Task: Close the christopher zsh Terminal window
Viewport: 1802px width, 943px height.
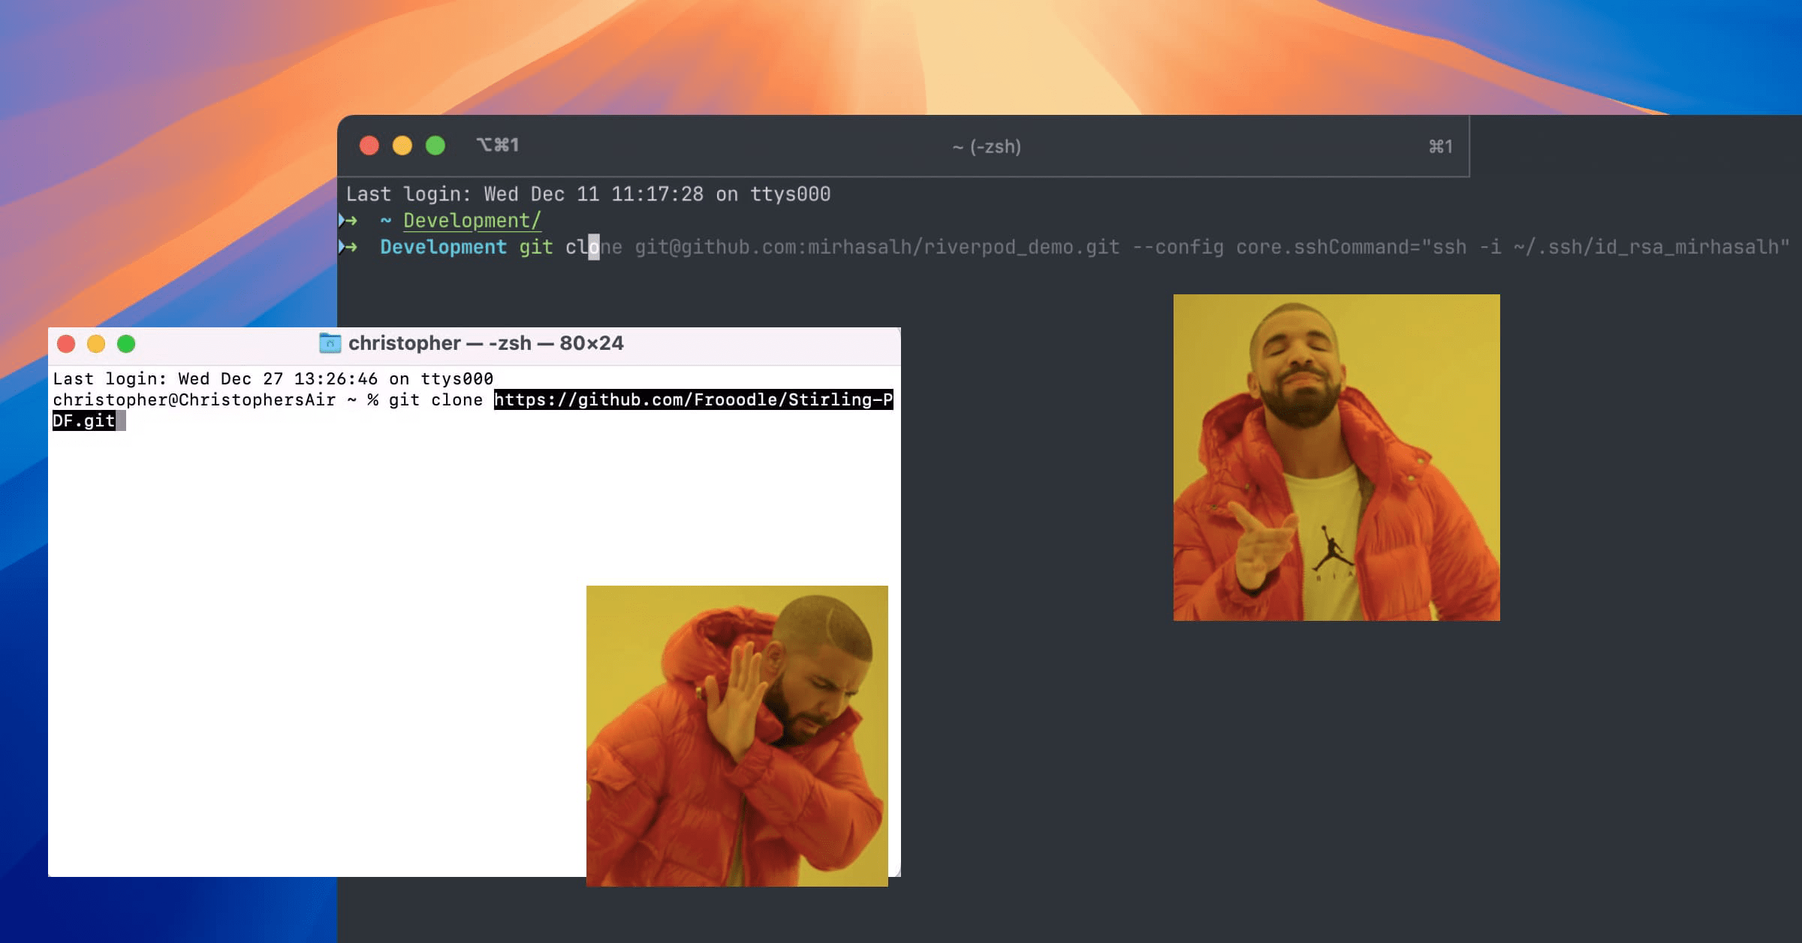Action: 66,344
